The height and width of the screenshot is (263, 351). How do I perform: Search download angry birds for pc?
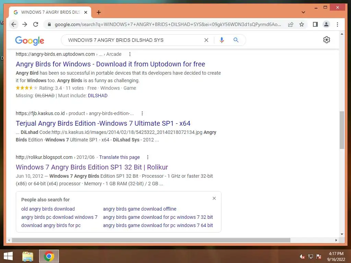pos(51,225)
